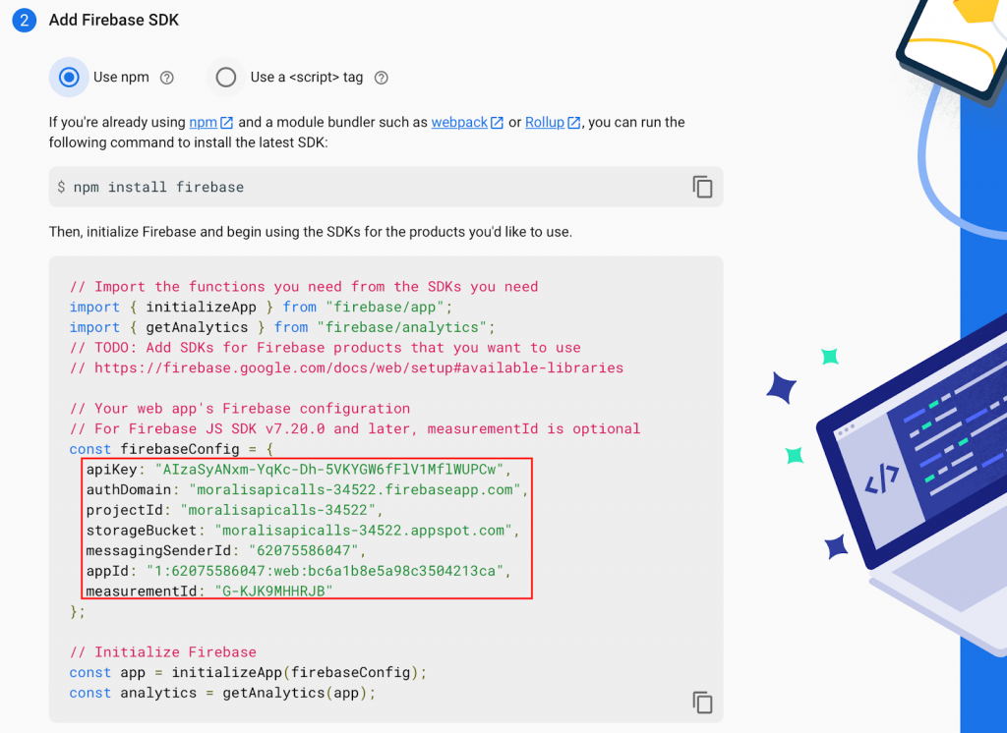1007x733 pixels.
Task: Select the "Use npm" radio button
Action: tap(69, 78)
